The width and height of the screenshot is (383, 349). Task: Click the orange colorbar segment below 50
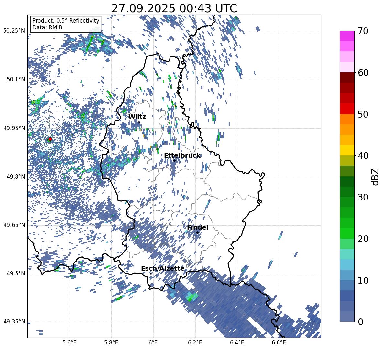pyautogui.click(x=347, y=119)
